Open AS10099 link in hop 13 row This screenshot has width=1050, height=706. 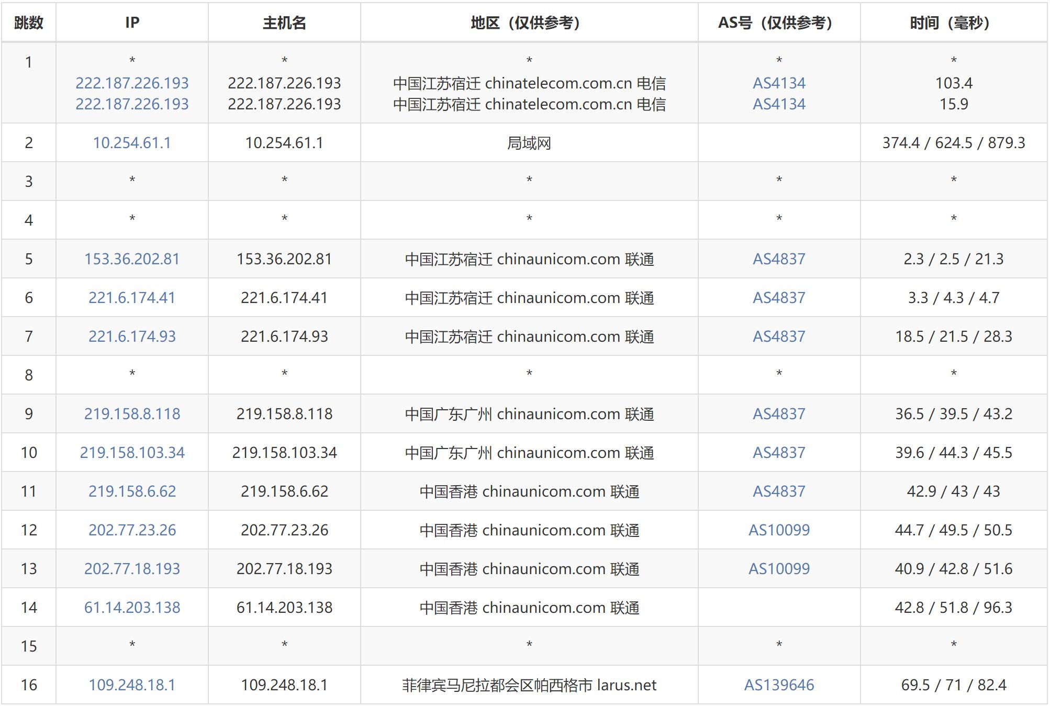point(779,569)
